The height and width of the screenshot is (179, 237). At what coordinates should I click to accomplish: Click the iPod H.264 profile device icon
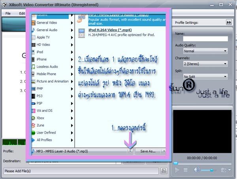point(82,33)
